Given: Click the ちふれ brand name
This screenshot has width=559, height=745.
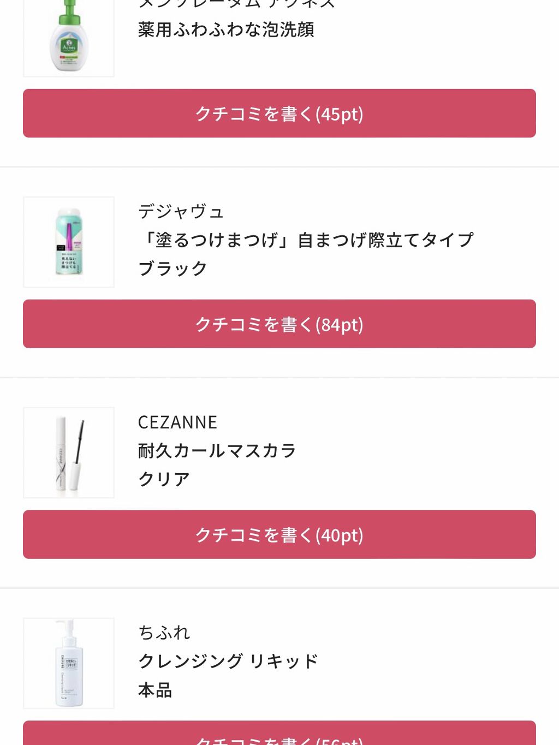Looking at the screenshot, I should pyautogui.click(x=164, y=633).
